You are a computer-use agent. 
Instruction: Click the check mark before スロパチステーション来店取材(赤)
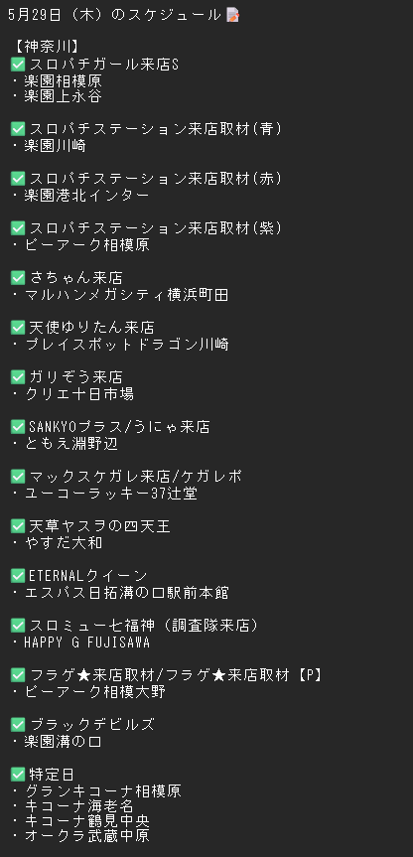(x=18, y=178)
